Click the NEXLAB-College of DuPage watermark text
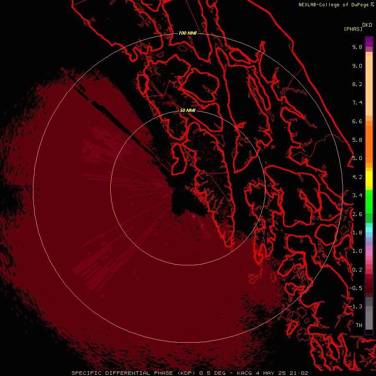The width and height of the screenshot is (376, 376). click(x=334, y=5)
